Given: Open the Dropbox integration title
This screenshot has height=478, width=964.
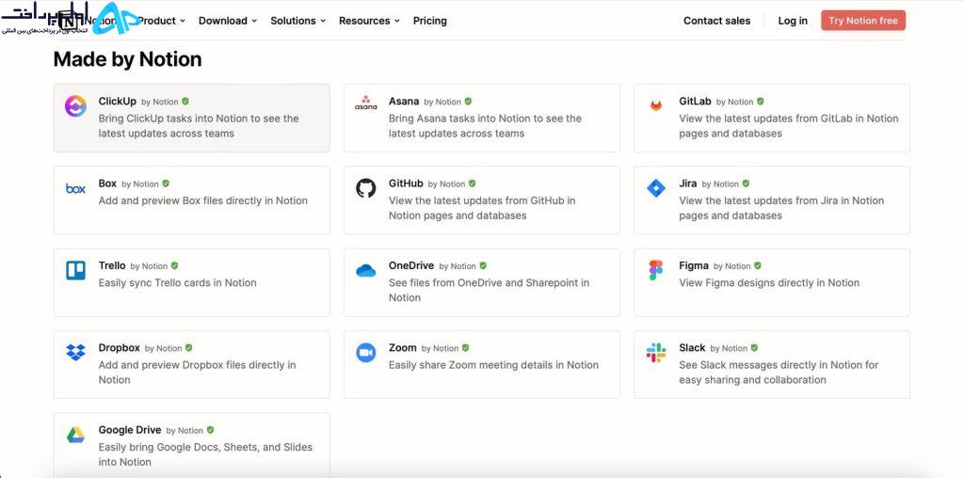Looking at the screenshot, I should [120, 347].
